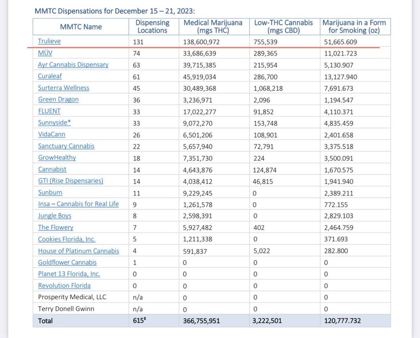Click the Sanctuary Cannabis link
This screenshot has width=420, height=338.
66,146
